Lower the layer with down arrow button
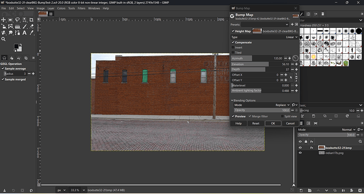This screenshot has height=194, width=364. point(327,190)
